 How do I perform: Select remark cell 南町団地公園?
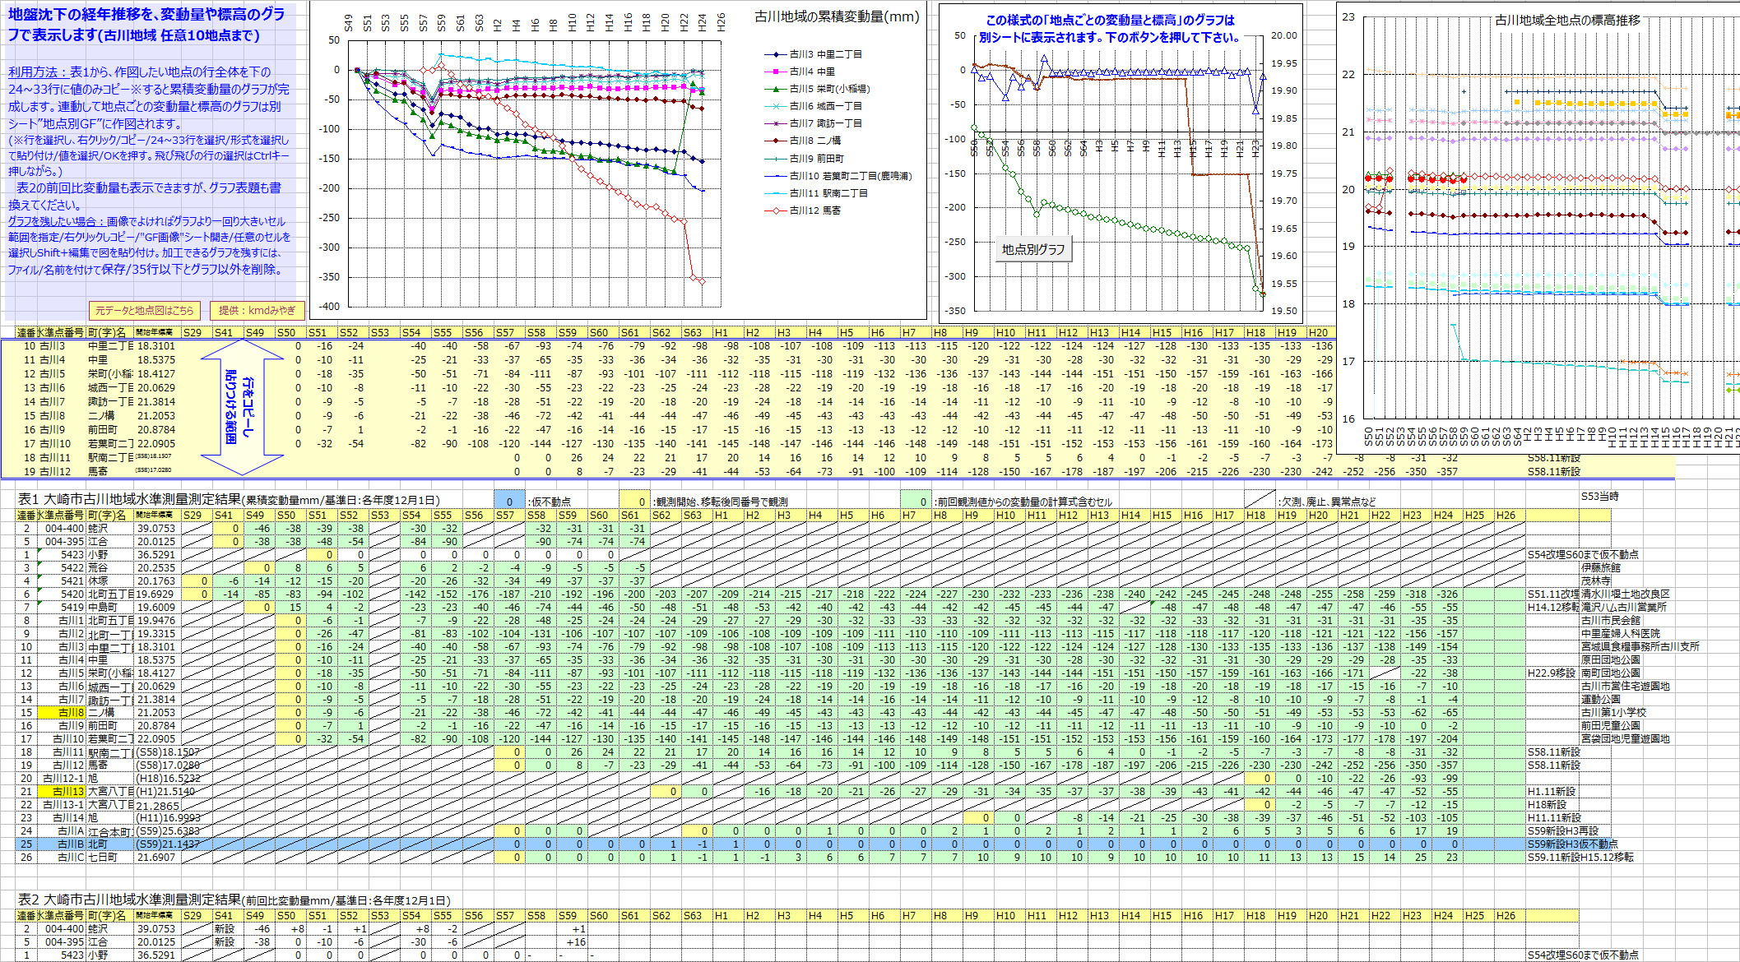(1610, 673)
